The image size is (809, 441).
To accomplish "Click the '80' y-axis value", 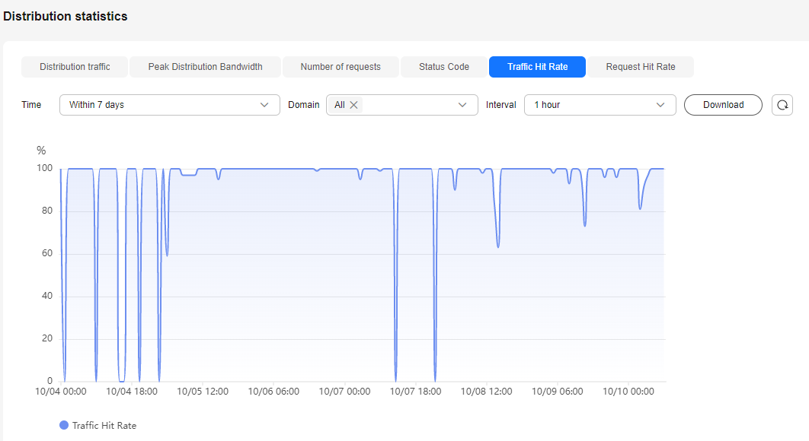I will pos(47,210).
